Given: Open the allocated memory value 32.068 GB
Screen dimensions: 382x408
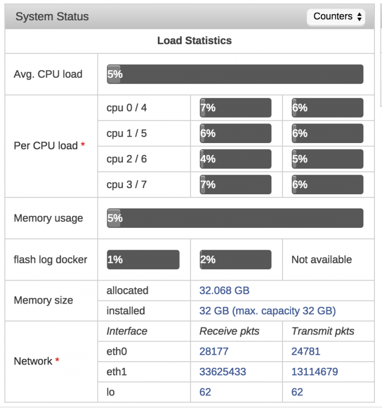Looking at the screenshot, I should pos(224,290).
